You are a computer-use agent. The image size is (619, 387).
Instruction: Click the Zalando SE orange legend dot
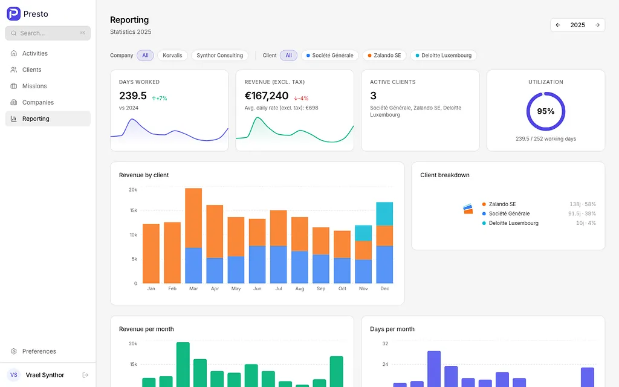484,204
